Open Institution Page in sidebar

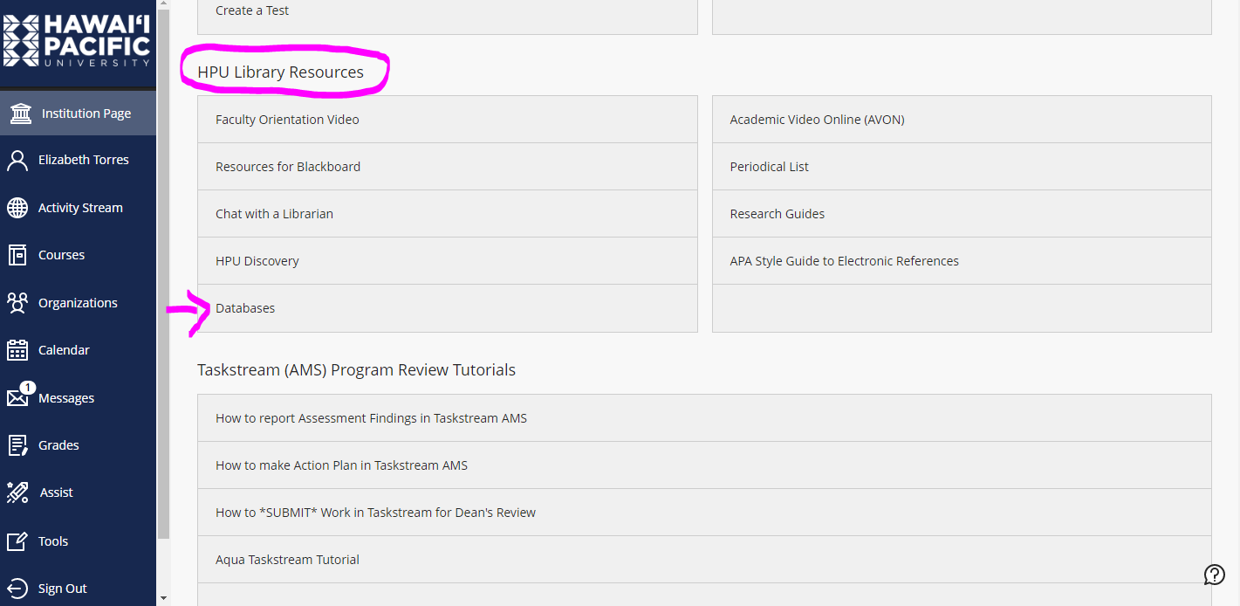click(79, 114)
